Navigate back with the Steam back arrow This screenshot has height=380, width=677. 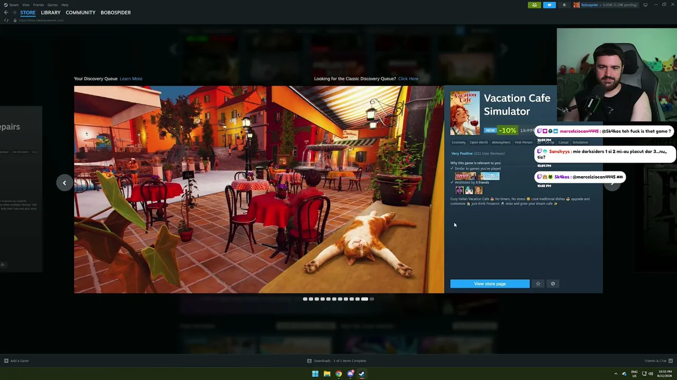coord(6,13)
